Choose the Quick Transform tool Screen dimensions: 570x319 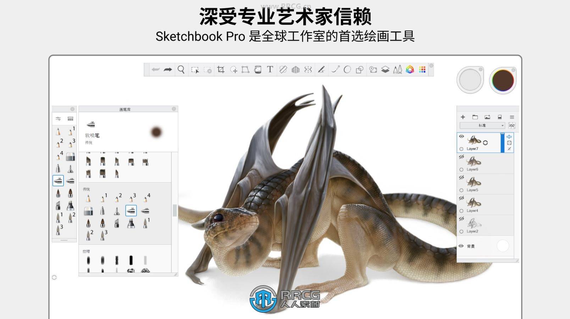[x=233, y=70]
